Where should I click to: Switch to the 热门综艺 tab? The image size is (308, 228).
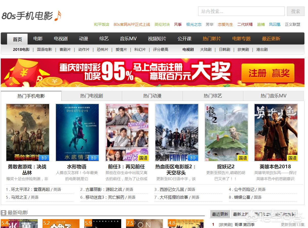pyautogui.click(x=213, y=96)
